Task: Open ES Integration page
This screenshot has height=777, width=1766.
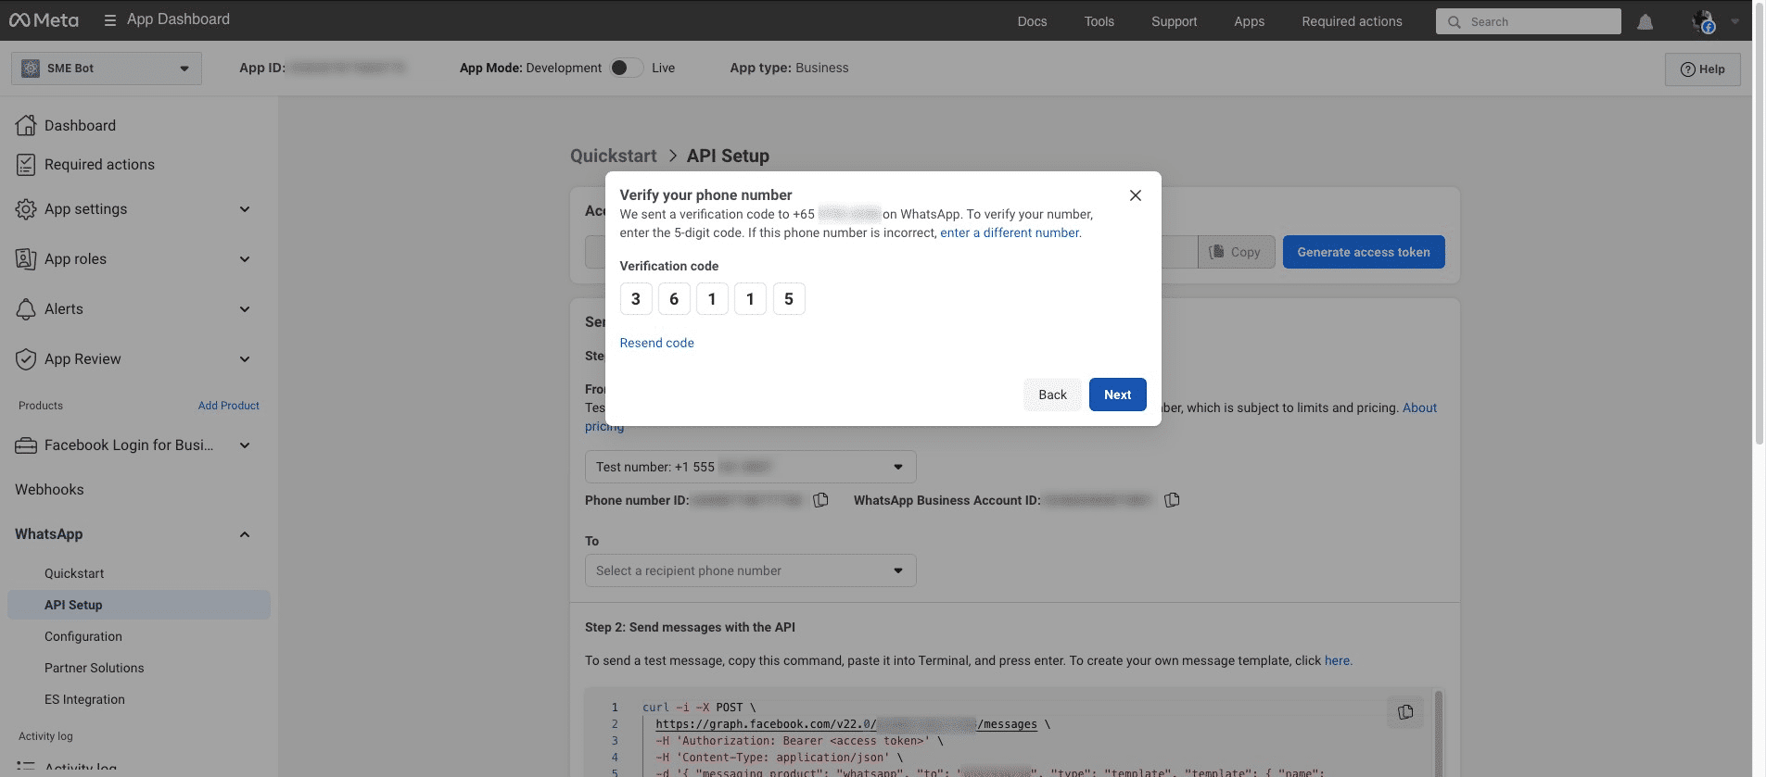Action: pos(84,699)
